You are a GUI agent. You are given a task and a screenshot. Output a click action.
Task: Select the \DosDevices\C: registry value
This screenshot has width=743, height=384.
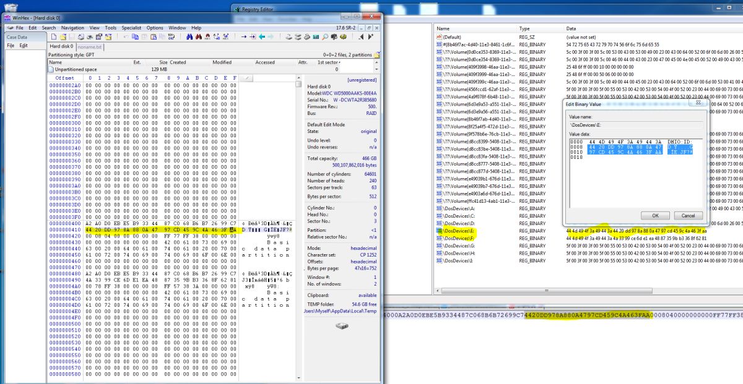click(x=458, y=216)
